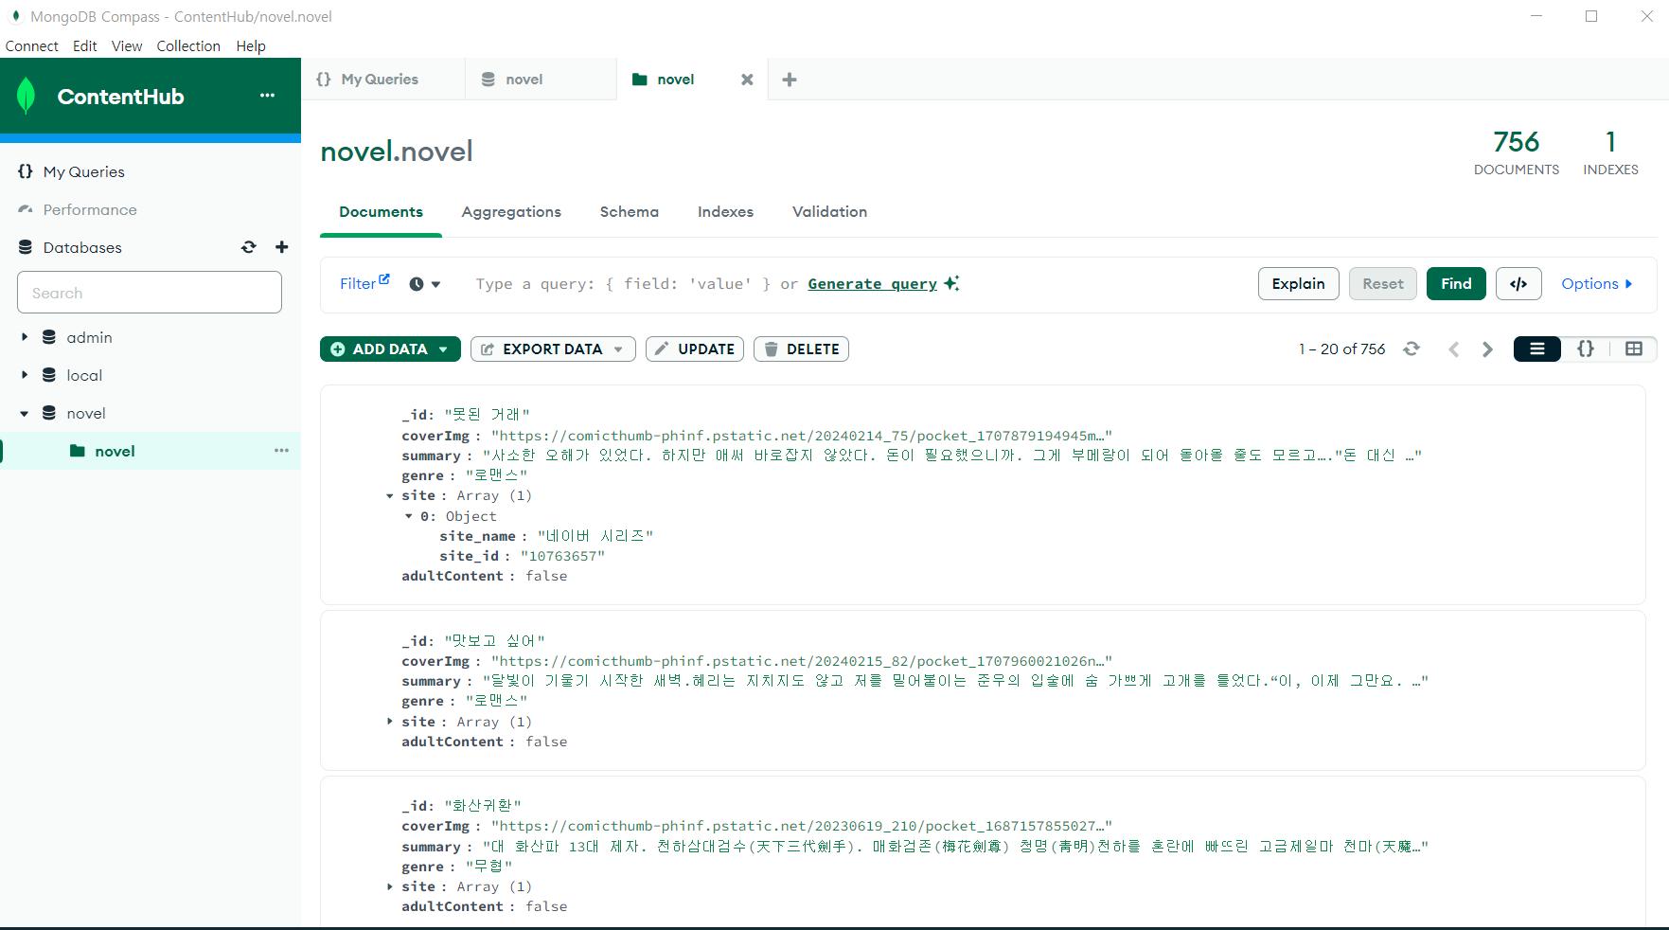Click the plus icon to create database
Image resolution: width=1669 pixels, height=930 pixels.
tap(281, 247)
